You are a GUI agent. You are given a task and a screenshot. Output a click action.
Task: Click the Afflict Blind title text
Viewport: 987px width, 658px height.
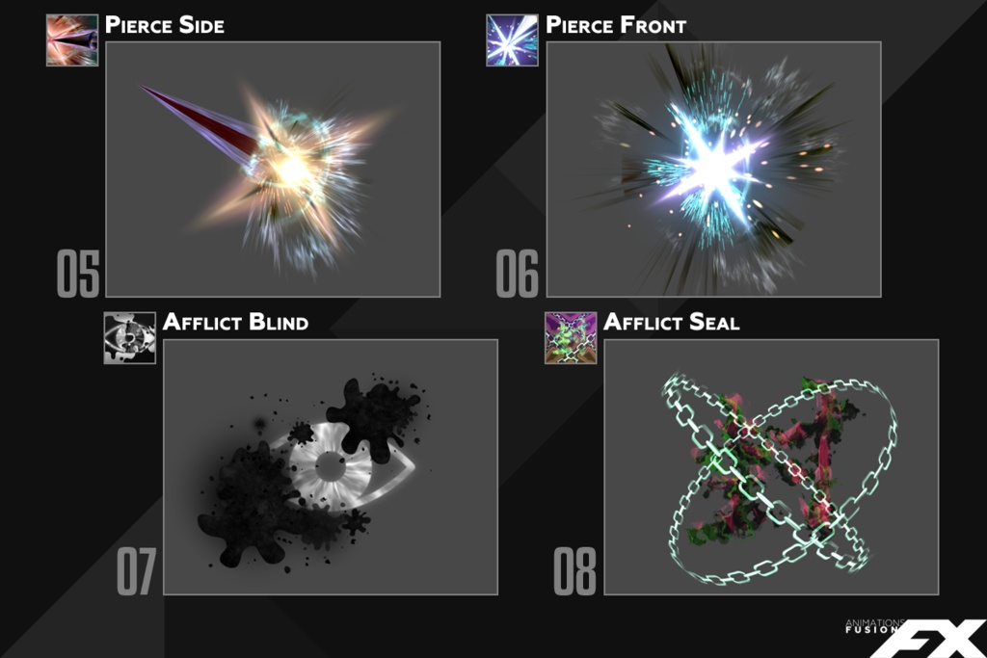235,322
